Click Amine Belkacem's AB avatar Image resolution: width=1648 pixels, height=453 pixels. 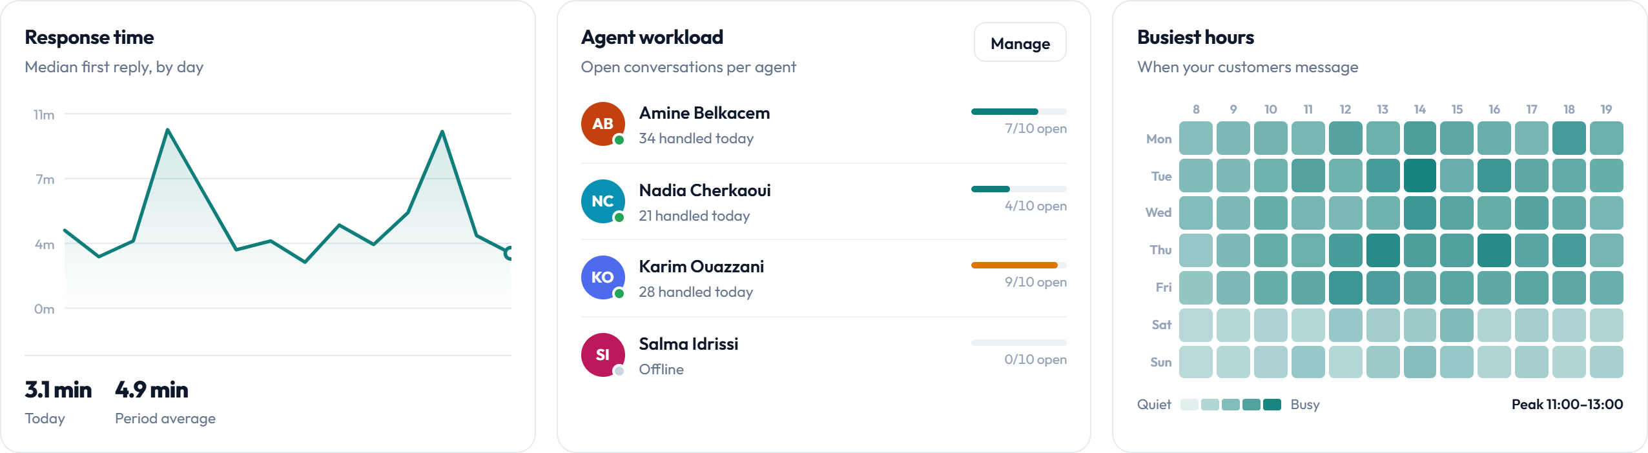coord(603,124)
